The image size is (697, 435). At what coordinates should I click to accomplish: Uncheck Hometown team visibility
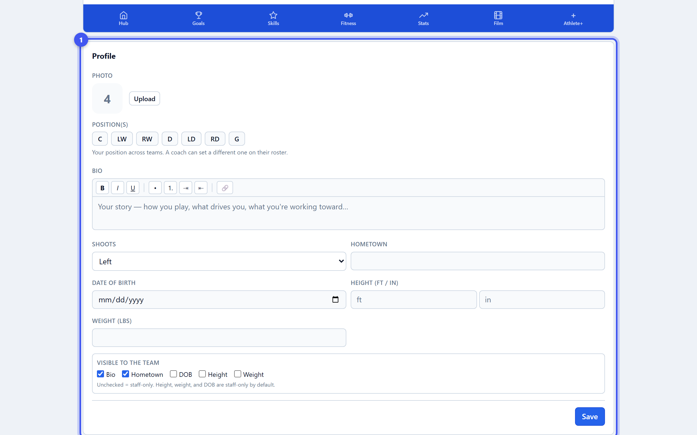(125, 374)
